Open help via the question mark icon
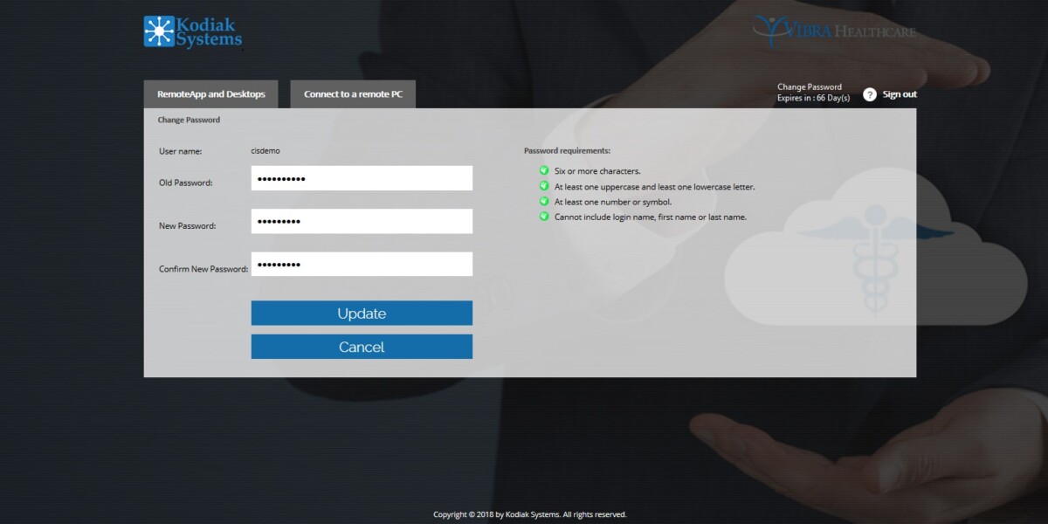The width and height of the screenshot is (1048, 524). point(869,94)
